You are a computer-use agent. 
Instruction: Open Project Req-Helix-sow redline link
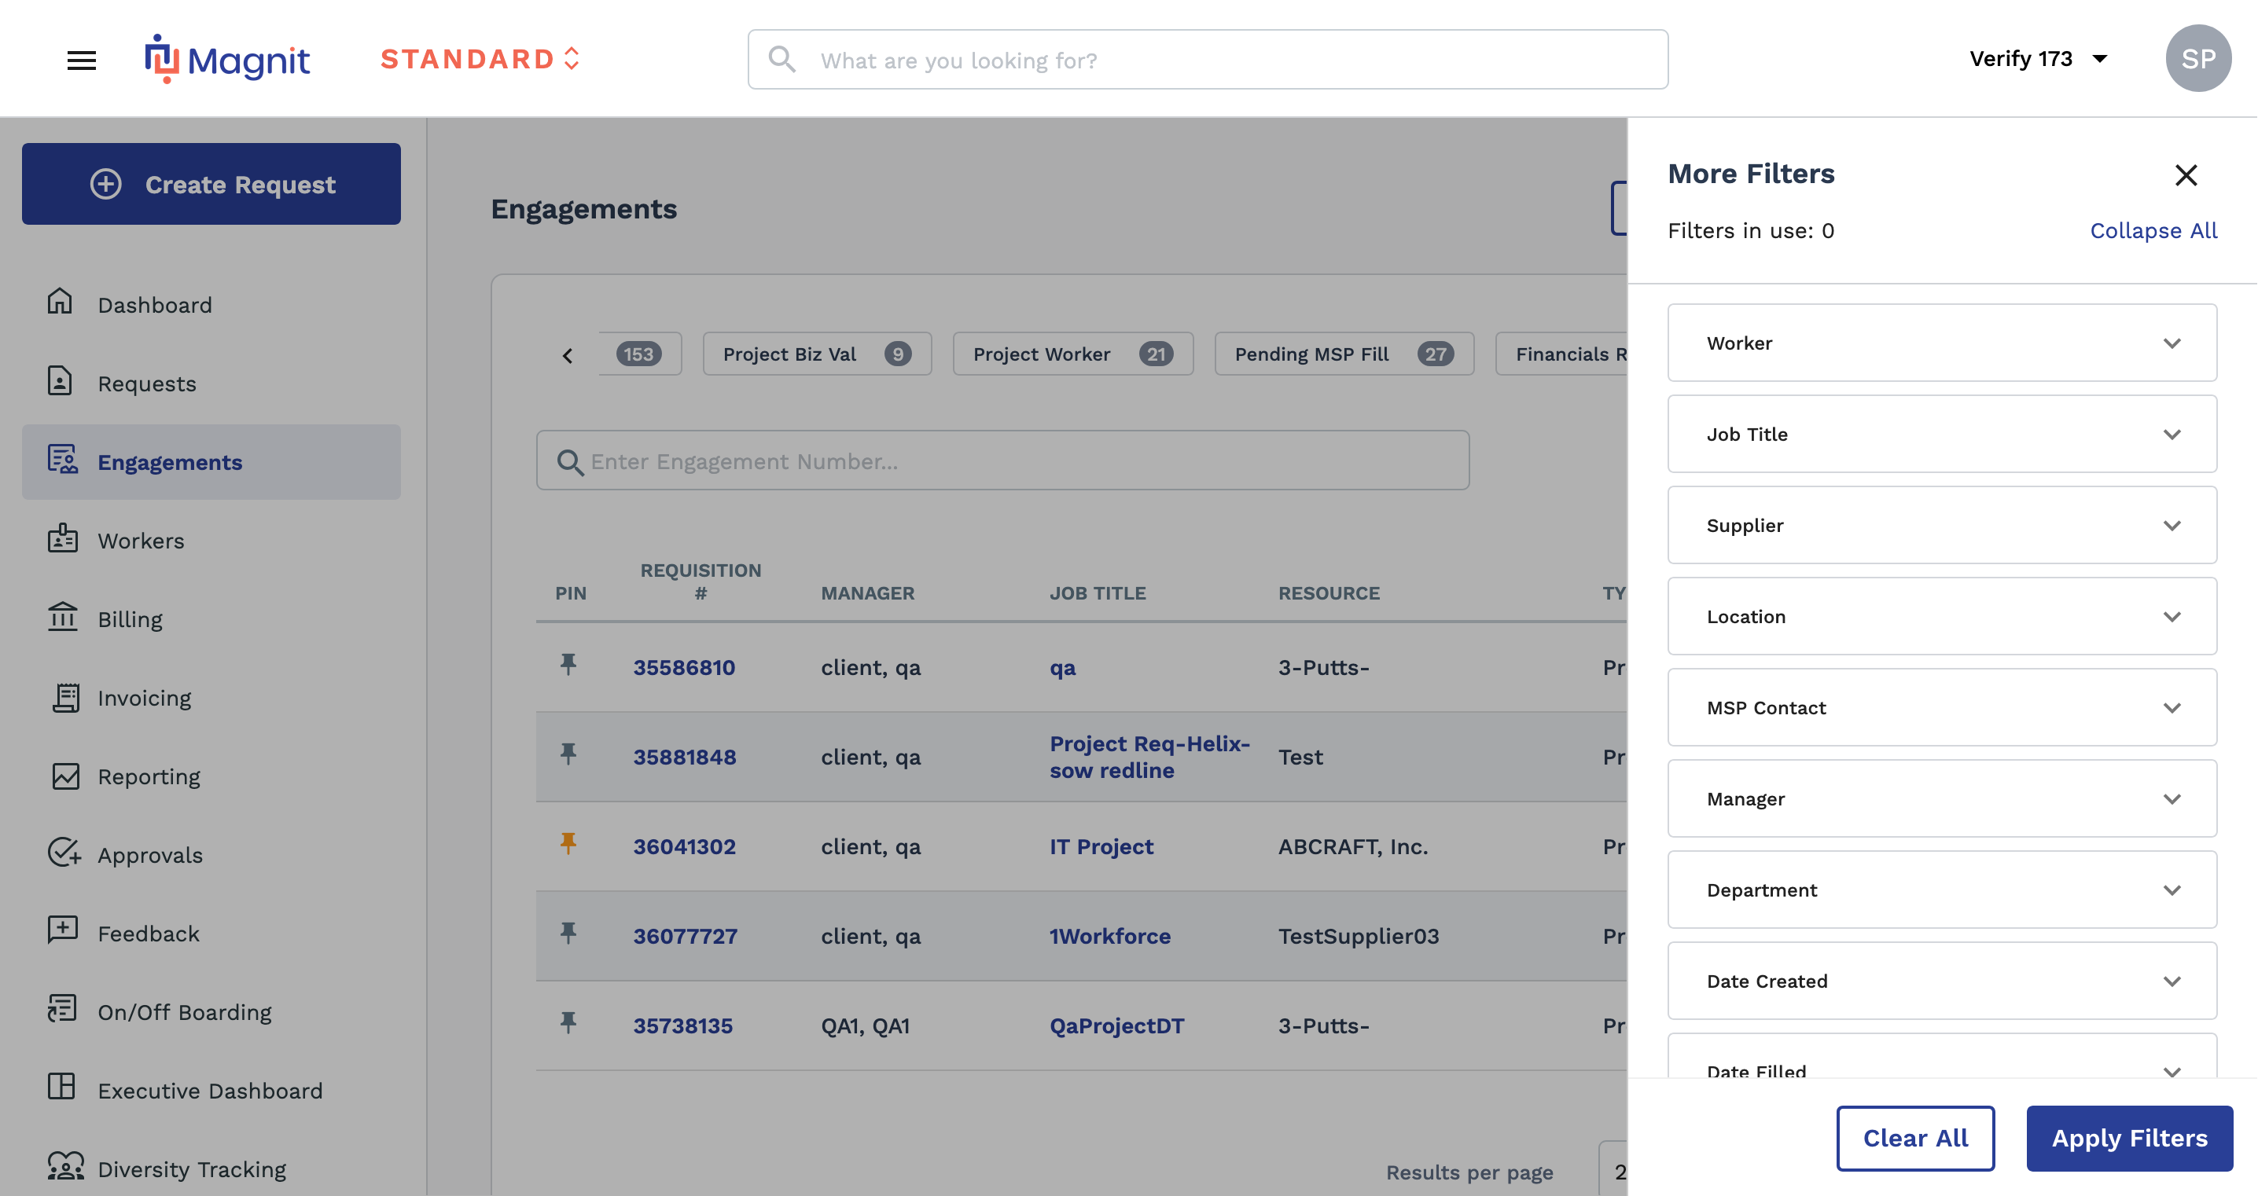(x=1149, y=756)
